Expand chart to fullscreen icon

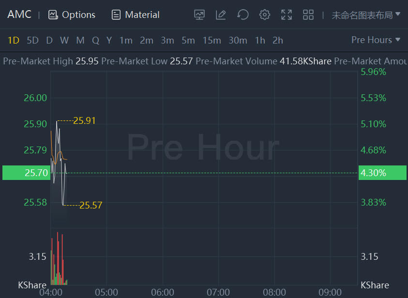tap(287, 15)
